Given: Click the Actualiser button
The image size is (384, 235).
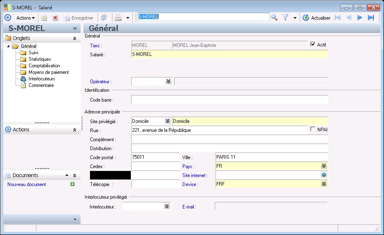Looking at the screenshot, I should tap(317, 18).
